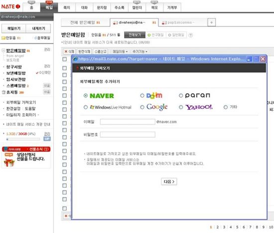Go to mail list page 9
This screenshot has width=274, height=233.
point(264,227)
